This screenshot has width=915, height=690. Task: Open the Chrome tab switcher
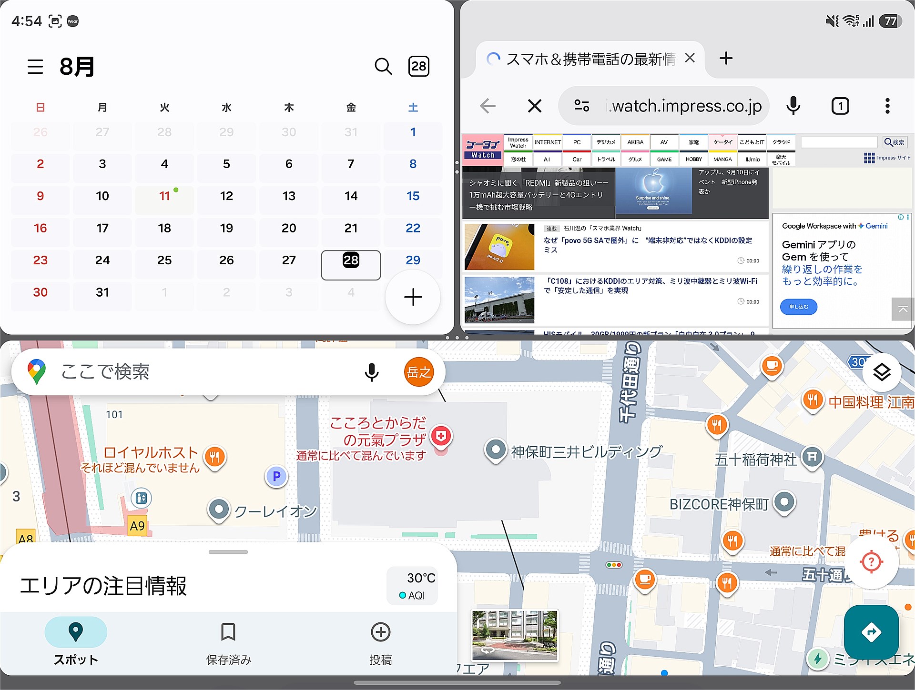840,106
